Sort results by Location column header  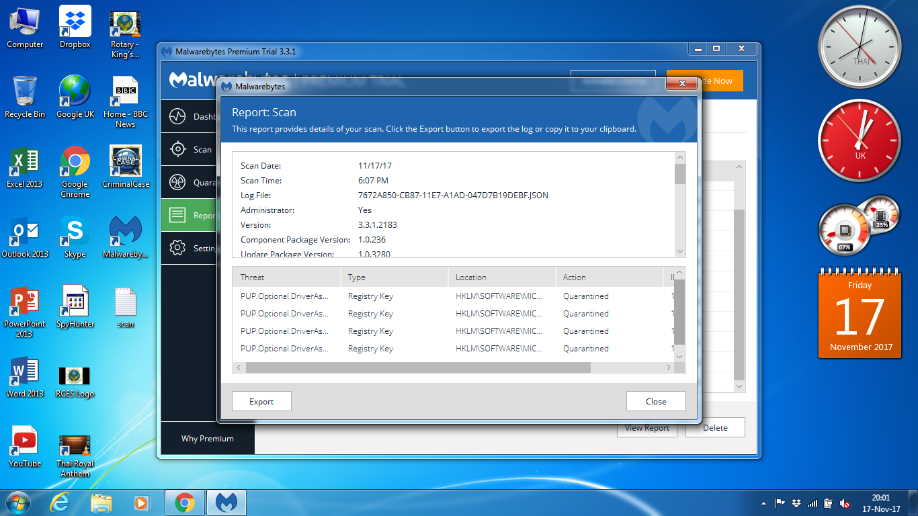click(x=501, y=277)
